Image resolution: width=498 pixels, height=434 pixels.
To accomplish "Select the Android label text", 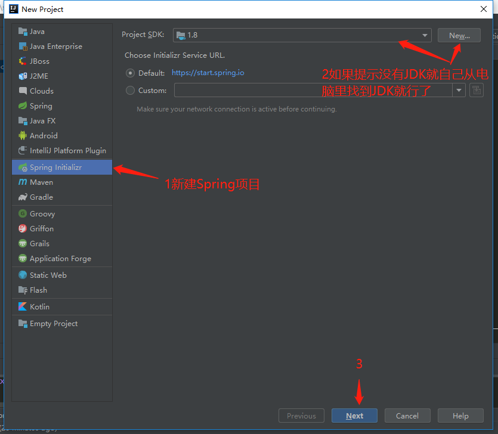I will pyautogui.click(x=44, y=135).
